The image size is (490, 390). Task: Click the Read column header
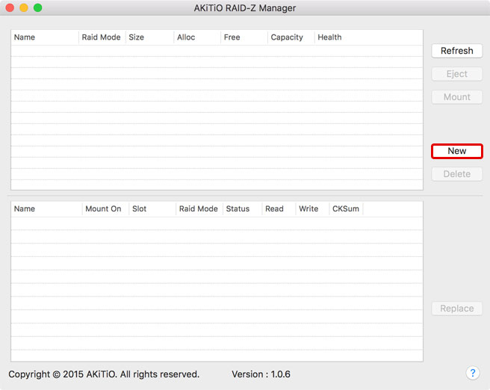[x=278, y=209]
